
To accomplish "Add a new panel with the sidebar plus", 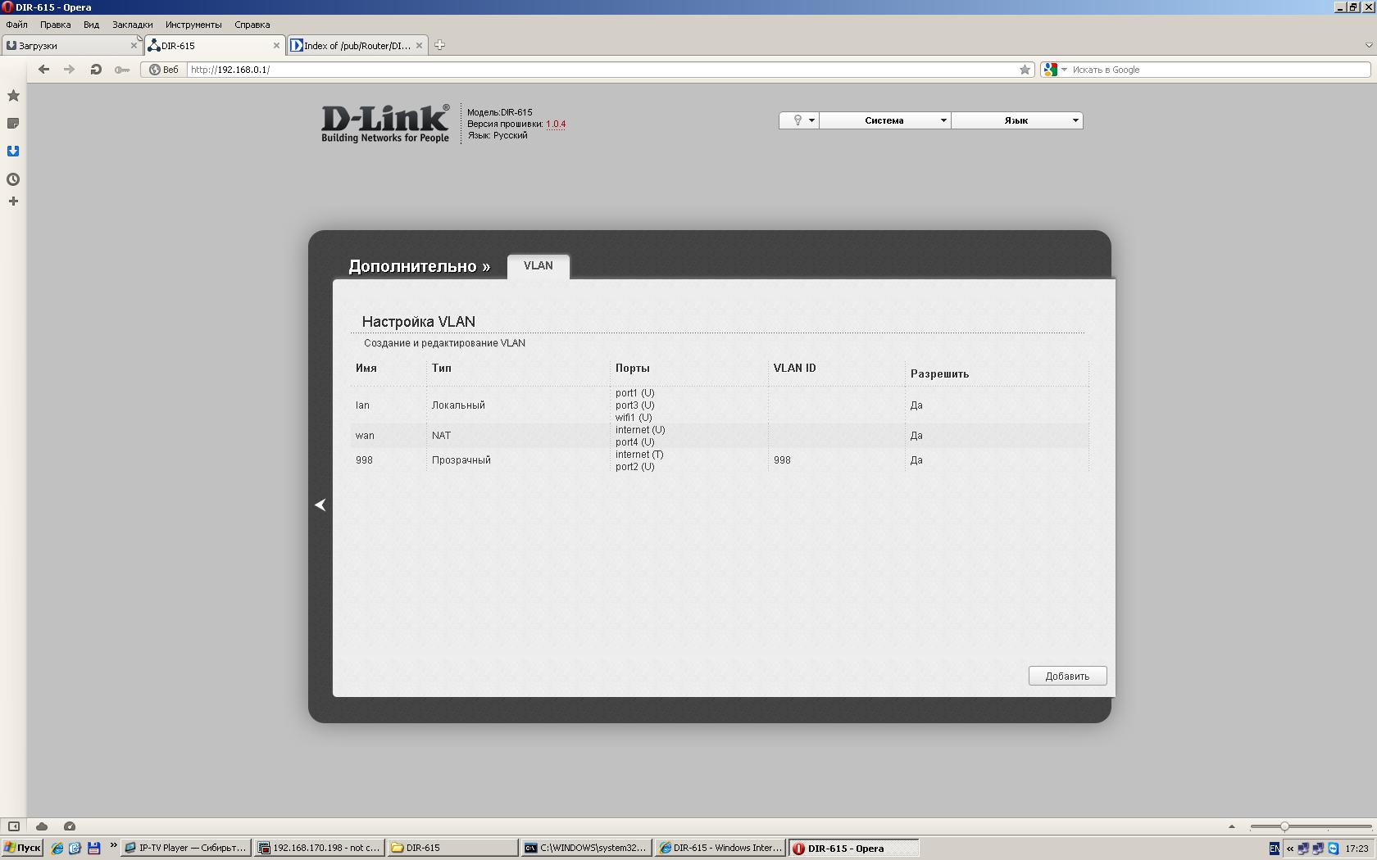I will (x=13, y=201).
